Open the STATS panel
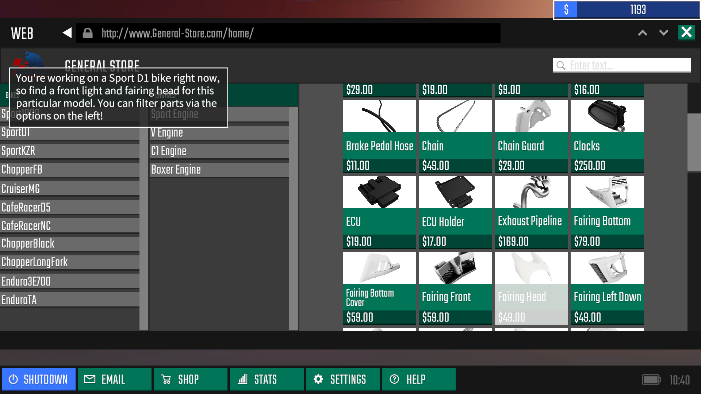Image resolution: width=701 pixels, height=394 pixels. click(267, 379)
